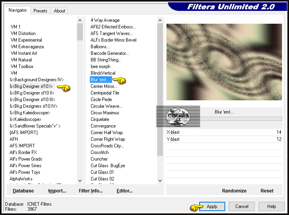This screenshot has height=215, width=289.
Task: Select &<BKg Designer sf10 II> category
Action: click(32, 93)
